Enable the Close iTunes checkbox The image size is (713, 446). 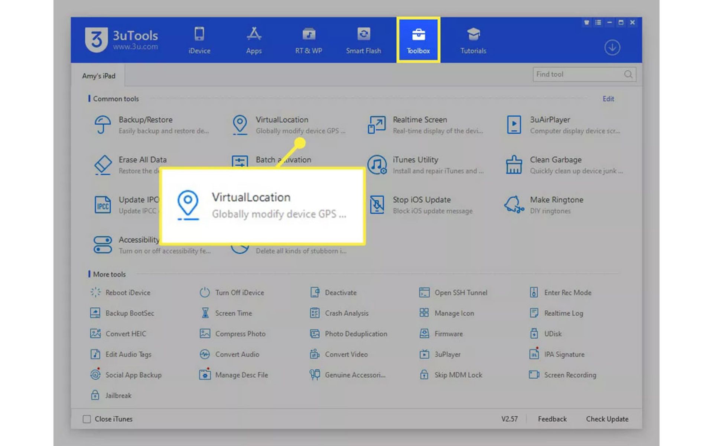(x=87, y=419)
